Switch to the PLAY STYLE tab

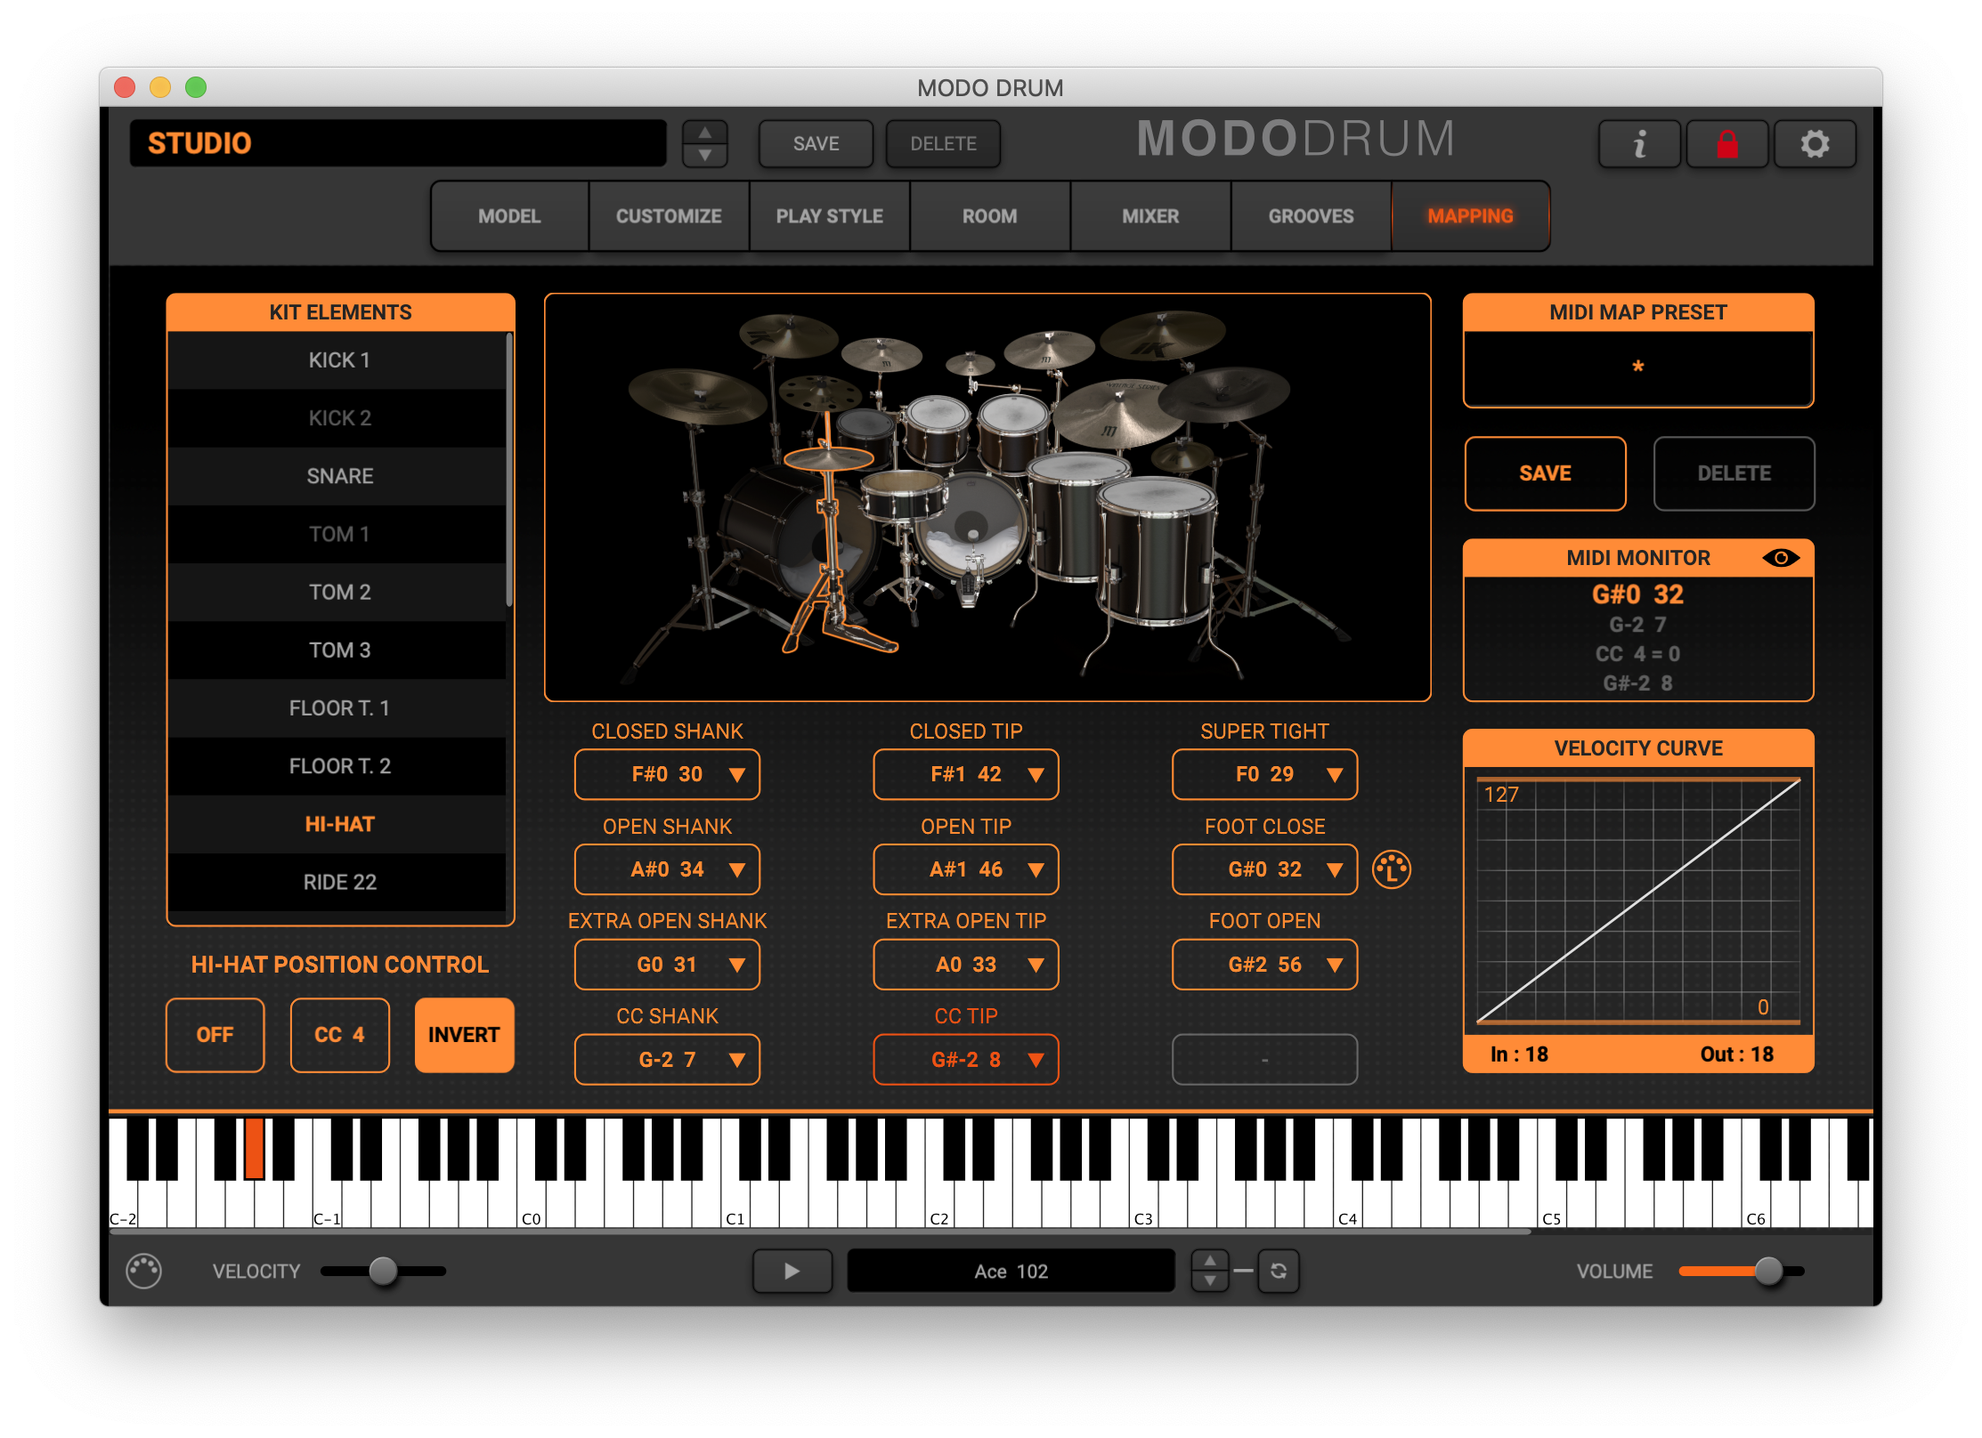(x=829, y=216)
